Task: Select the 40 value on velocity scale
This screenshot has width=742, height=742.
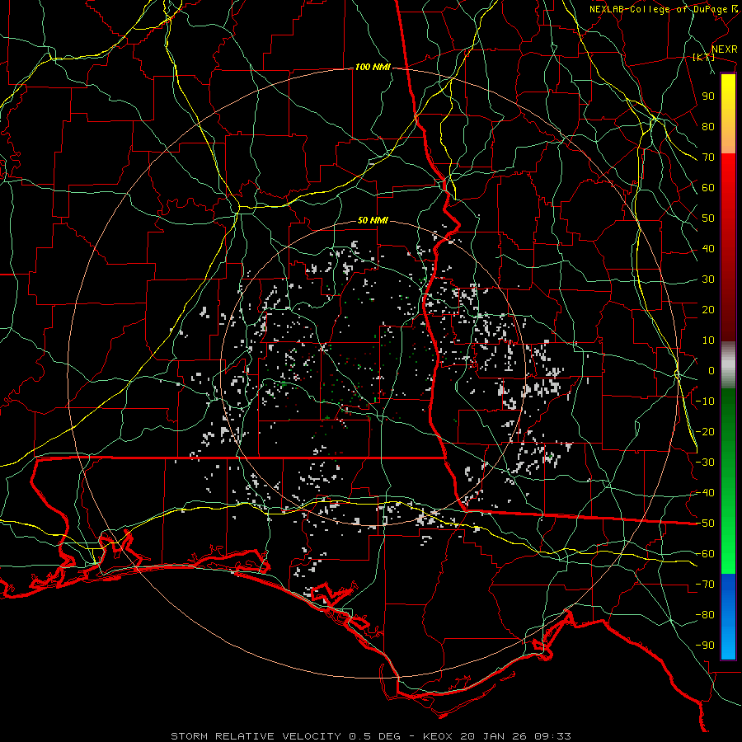Action: tap(708, 248)
